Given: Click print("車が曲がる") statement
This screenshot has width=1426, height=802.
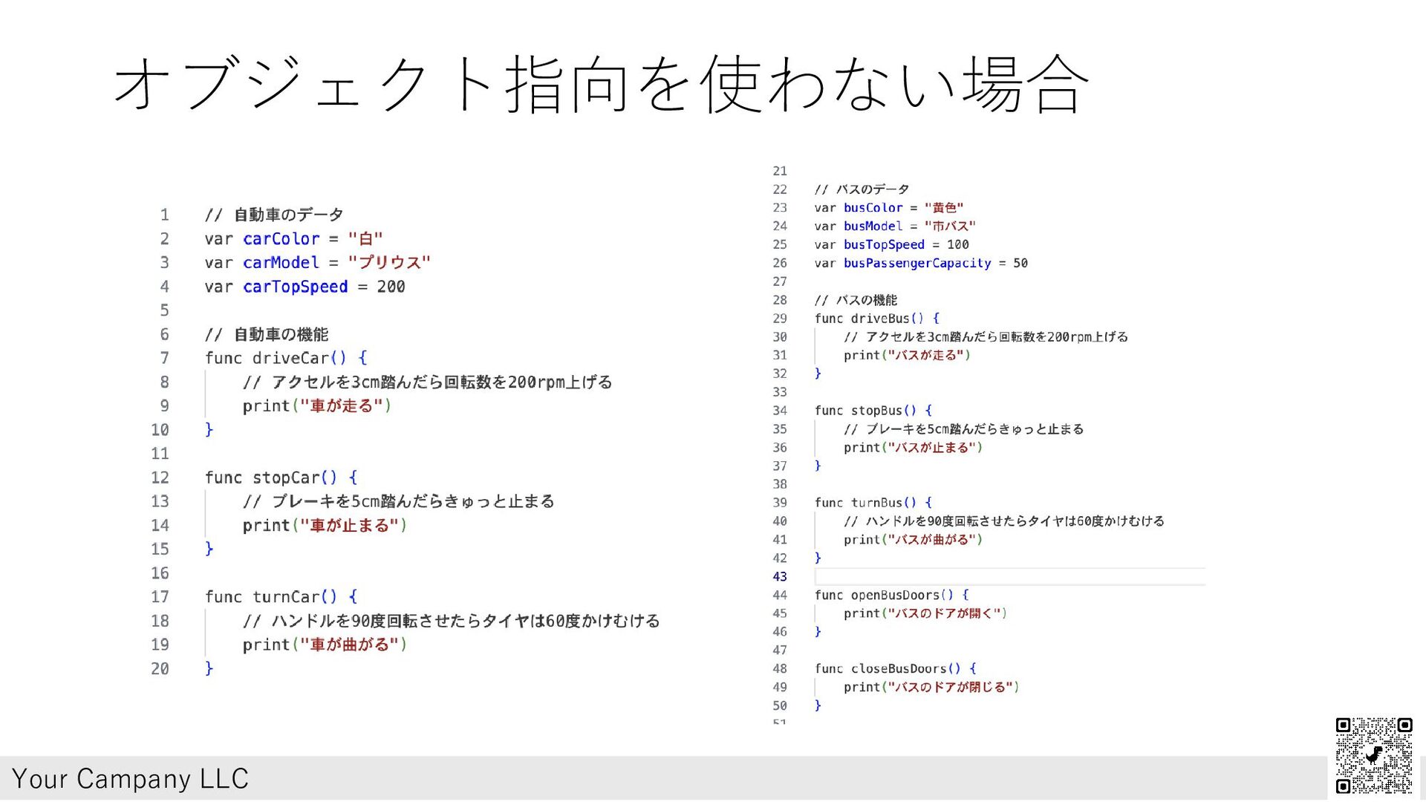Looking at the screenshot, I should [x=324, y=645].
